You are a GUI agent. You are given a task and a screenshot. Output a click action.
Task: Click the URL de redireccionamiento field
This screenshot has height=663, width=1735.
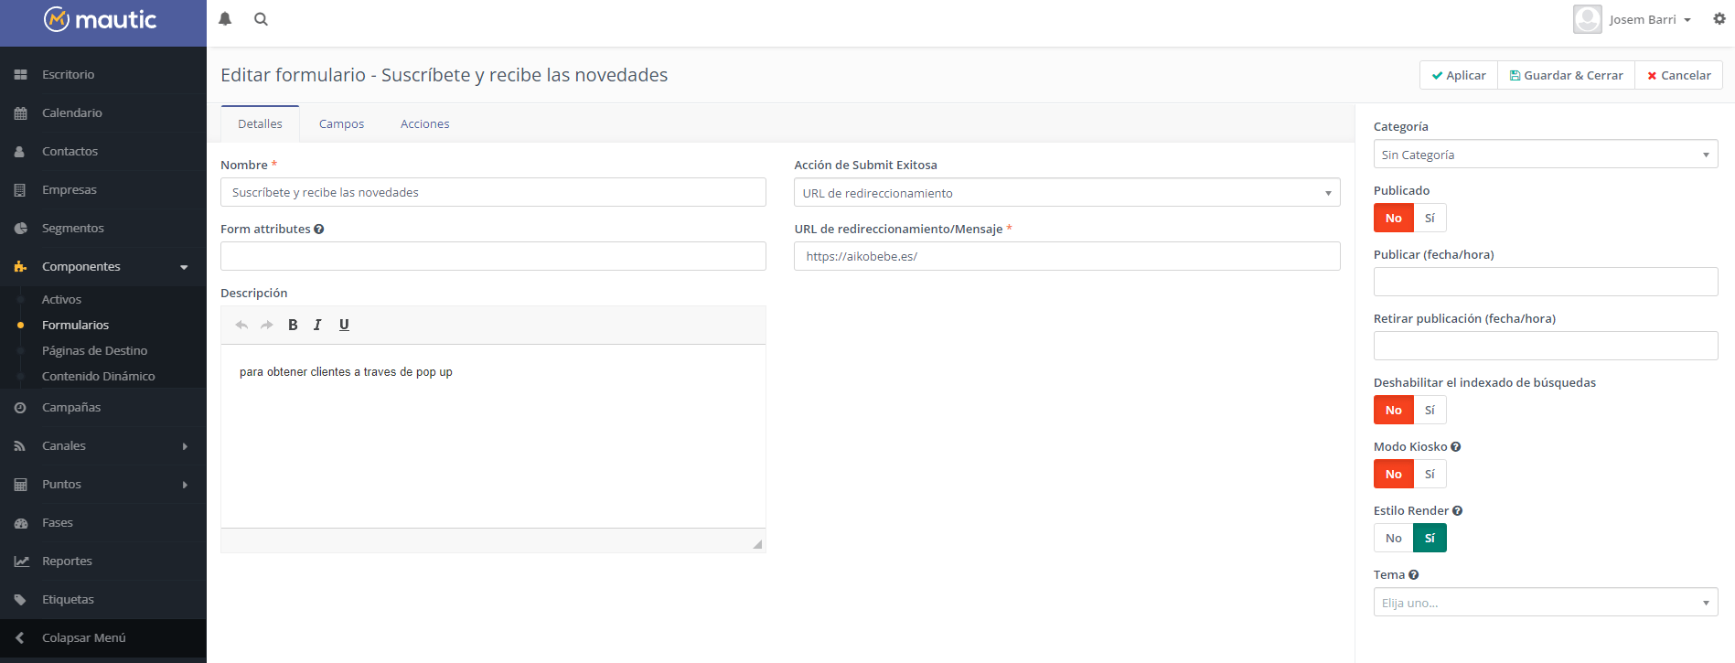tap(1067, 256)
